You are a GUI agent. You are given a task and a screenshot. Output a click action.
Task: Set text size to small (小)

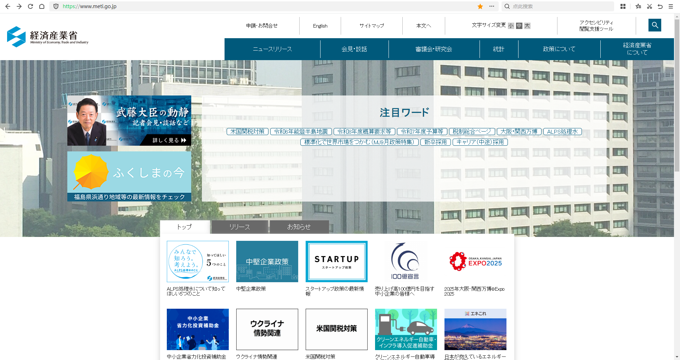pos(511,26)
